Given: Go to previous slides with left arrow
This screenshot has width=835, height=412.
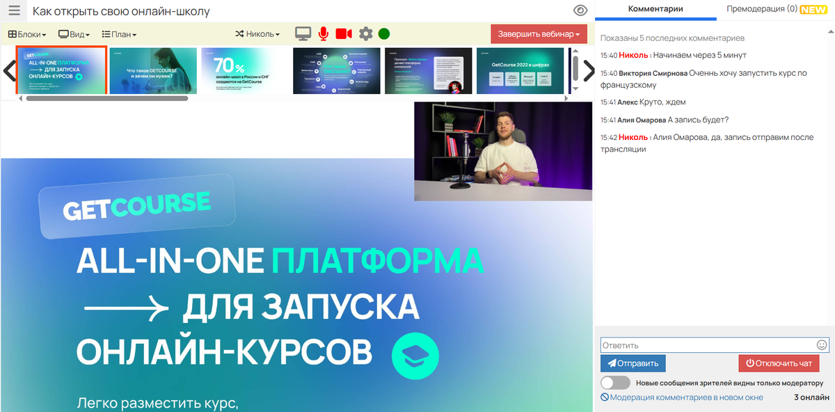Looking at the screenshot, I should (9, 70).
